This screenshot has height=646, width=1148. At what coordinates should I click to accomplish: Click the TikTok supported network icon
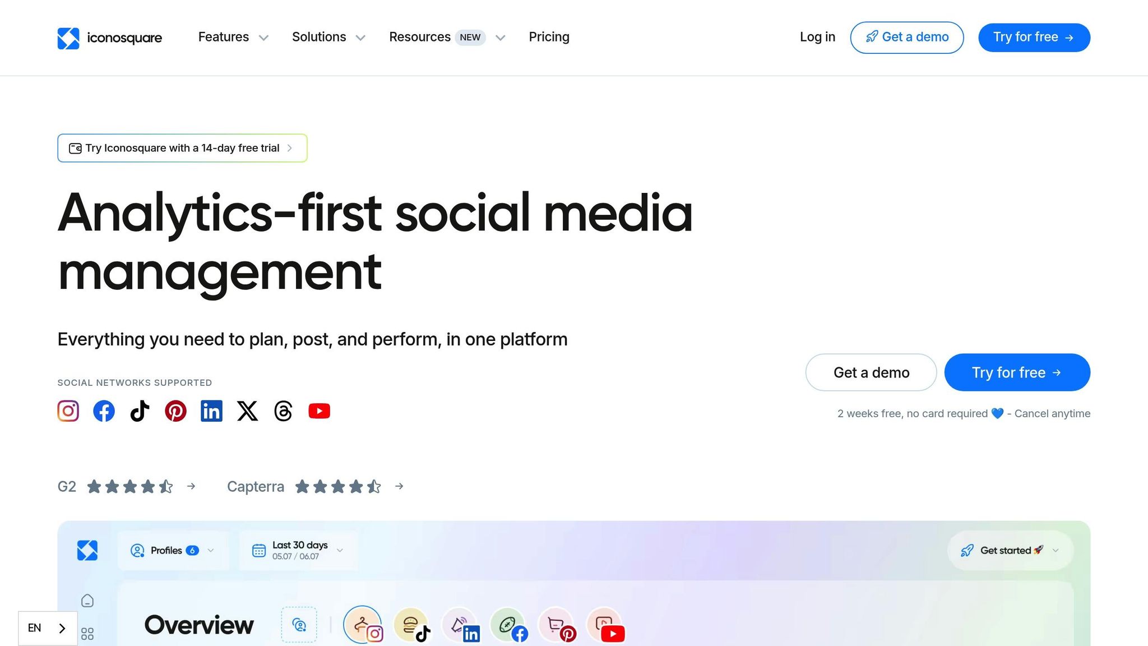click(140, 411)
